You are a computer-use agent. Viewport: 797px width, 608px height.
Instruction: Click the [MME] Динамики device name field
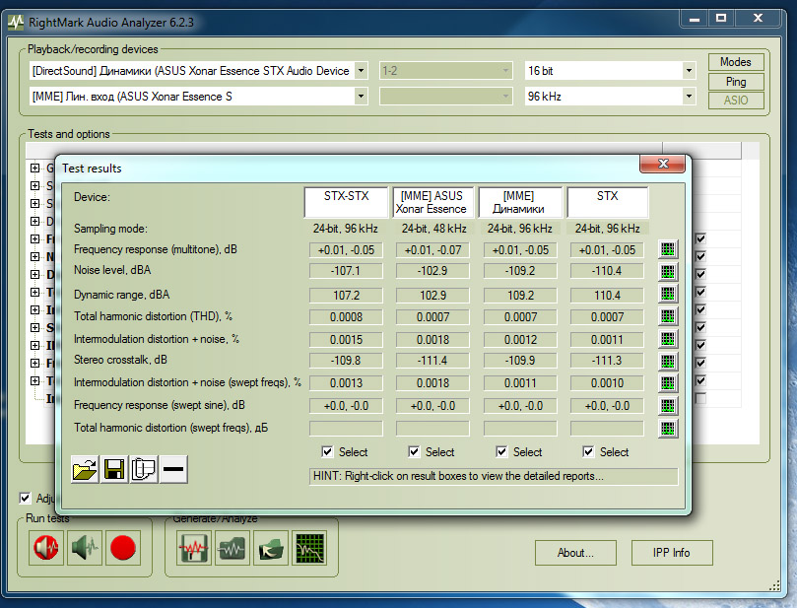tap(520, 202)
